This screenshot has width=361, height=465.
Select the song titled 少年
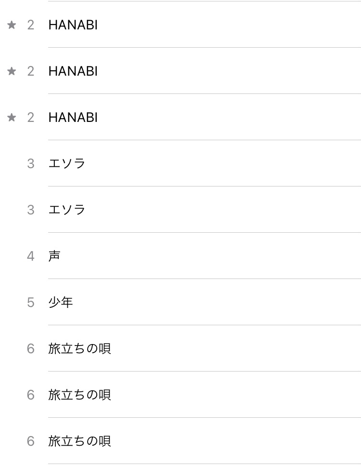(61, 303)
